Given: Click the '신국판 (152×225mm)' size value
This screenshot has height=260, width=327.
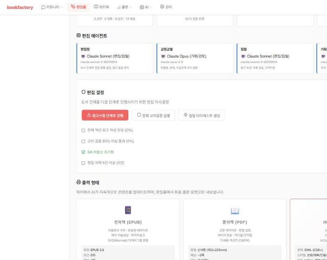Looking at the screenshot, I should 212,250.
